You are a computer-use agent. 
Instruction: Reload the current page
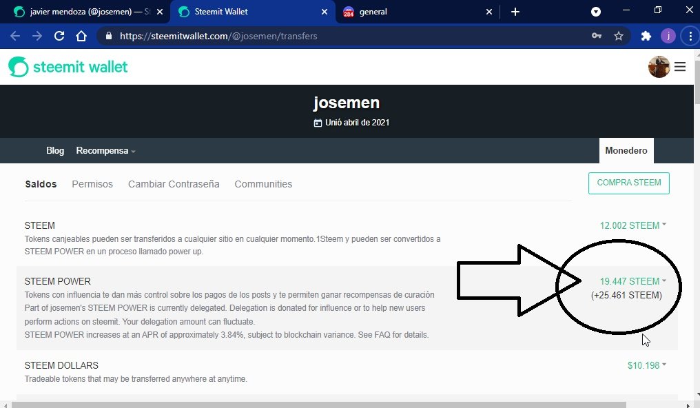pos(59,36)
